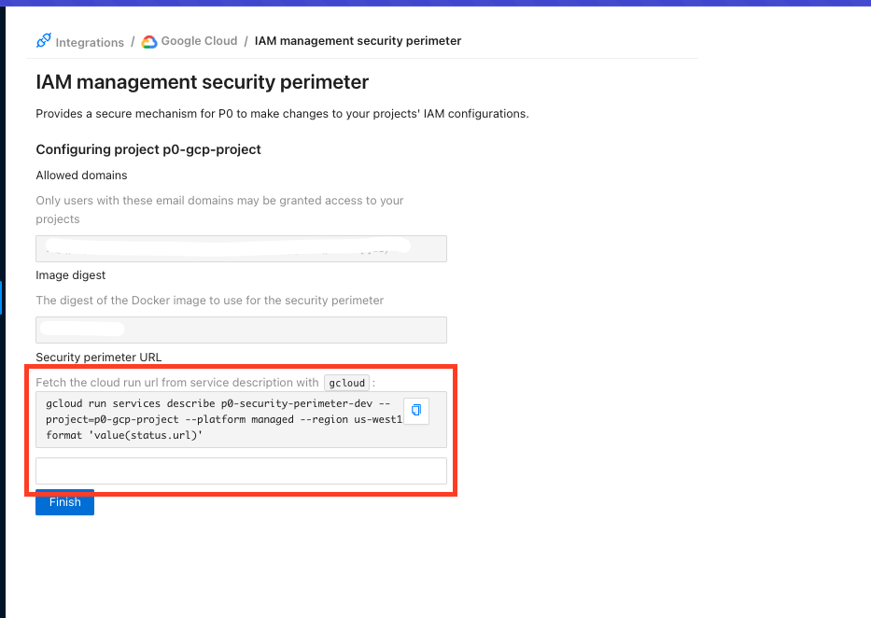This screenshot has height=618, width=871.
Task: Click the Image digest input field
Action: point(241,330)
